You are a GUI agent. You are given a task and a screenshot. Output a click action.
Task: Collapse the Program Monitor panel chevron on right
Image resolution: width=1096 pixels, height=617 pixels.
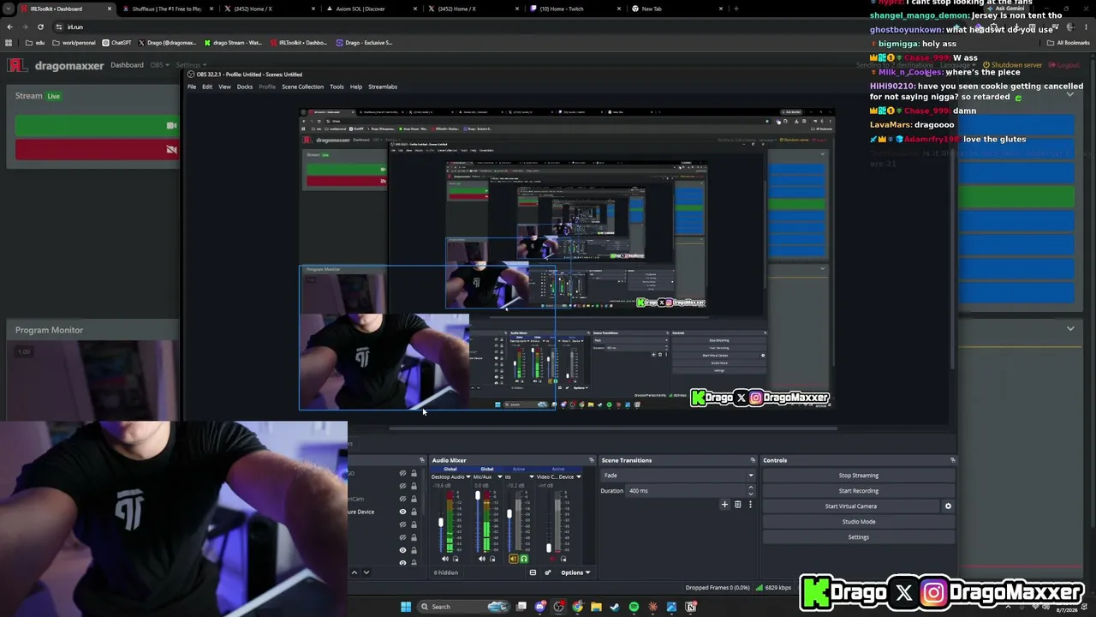point(1070,328)
